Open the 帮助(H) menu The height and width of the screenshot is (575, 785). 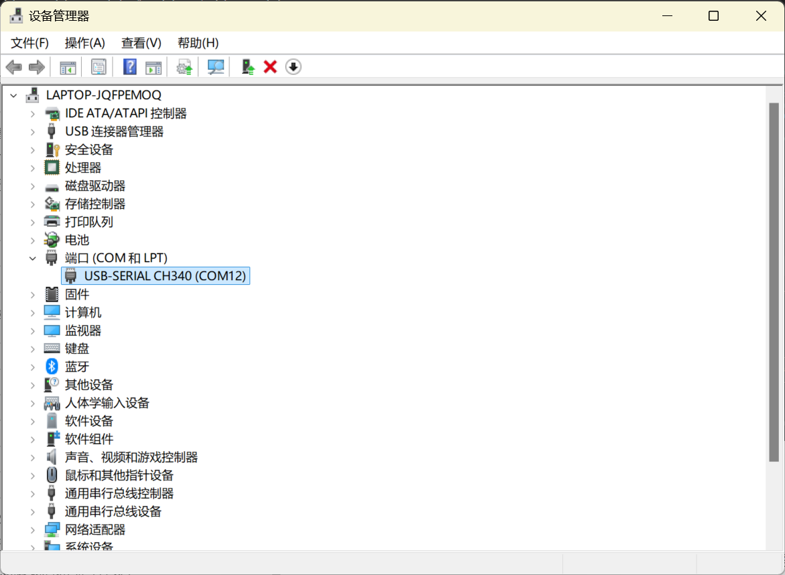click(198, 43)
